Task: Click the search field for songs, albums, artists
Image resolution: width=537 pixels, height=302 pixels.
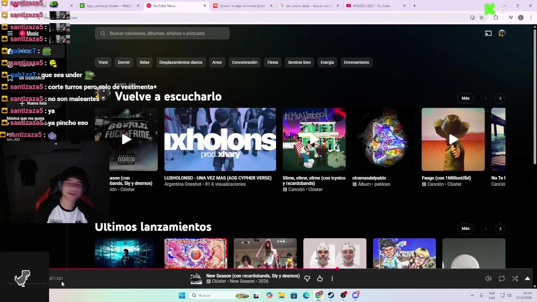Action: point(162,34)
